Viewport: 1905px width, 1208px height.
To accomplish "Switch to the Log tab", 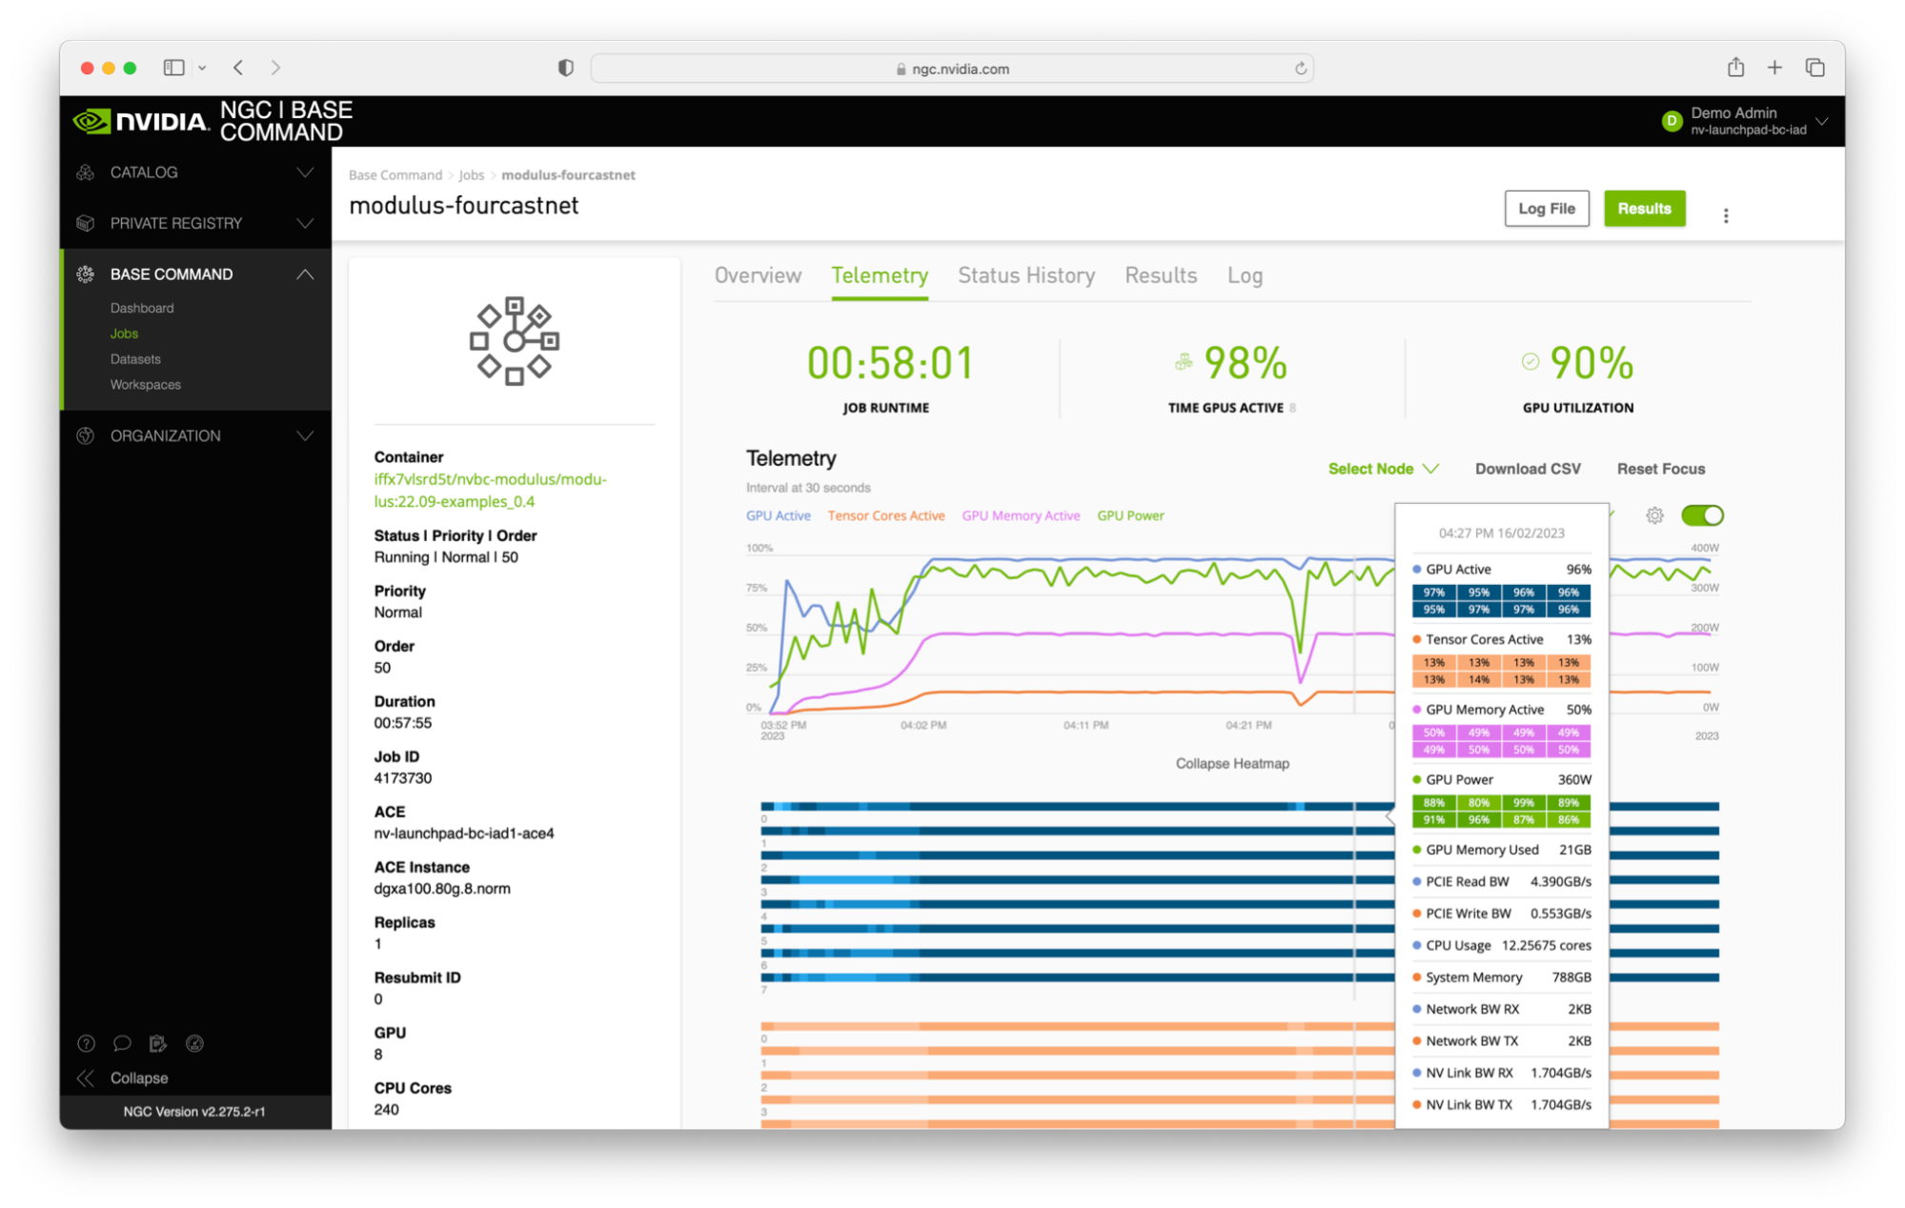I will pyautogui.click(x=1245, y=275).
